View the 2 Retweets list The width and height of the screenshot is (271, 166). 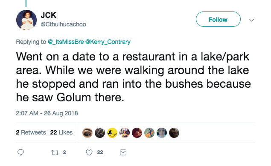coord(31,132)
